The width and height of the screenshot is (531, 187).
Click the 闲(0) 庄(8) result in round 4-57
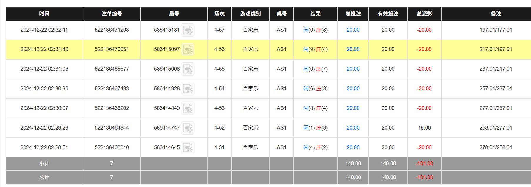(315, 30)
